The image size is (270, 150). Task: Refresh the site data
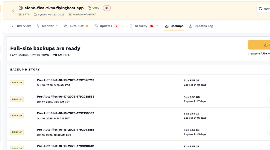coord(263,9)
